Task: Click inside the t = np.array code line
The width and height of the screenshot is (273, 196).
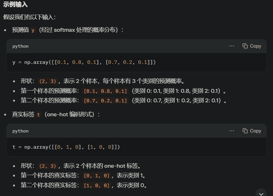Action: point(66,147)
